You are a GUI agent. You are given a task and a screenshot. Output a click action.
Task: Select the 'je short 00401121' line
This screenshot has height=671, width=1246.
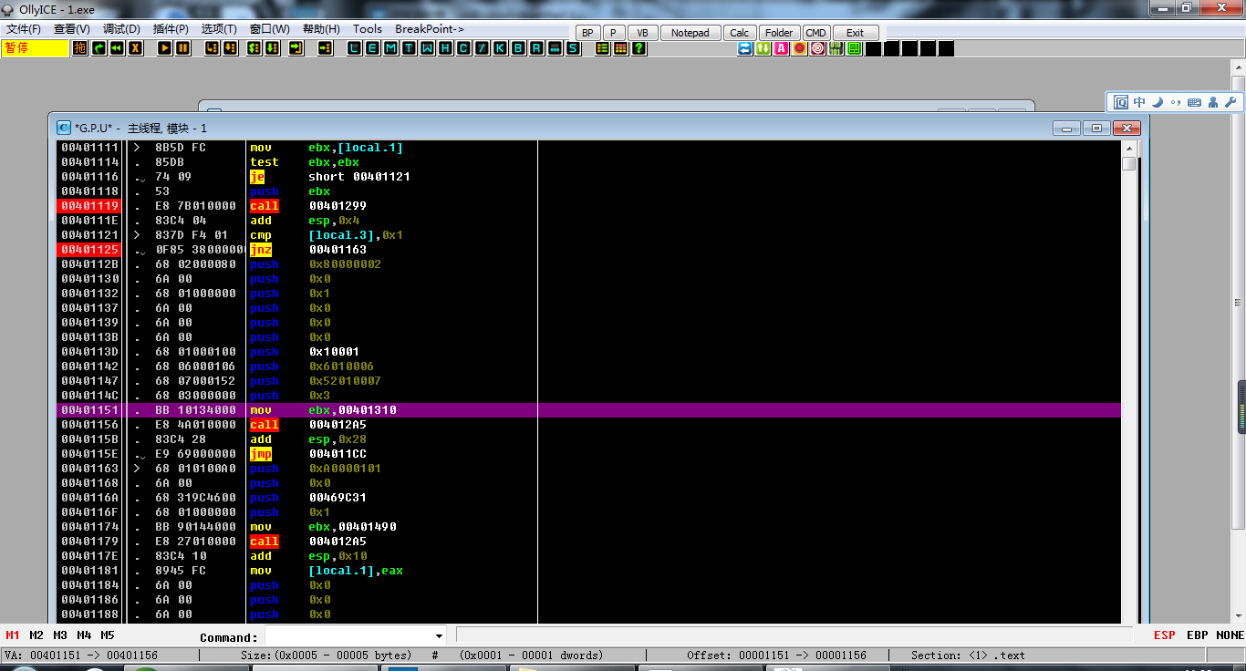[588, 177]
